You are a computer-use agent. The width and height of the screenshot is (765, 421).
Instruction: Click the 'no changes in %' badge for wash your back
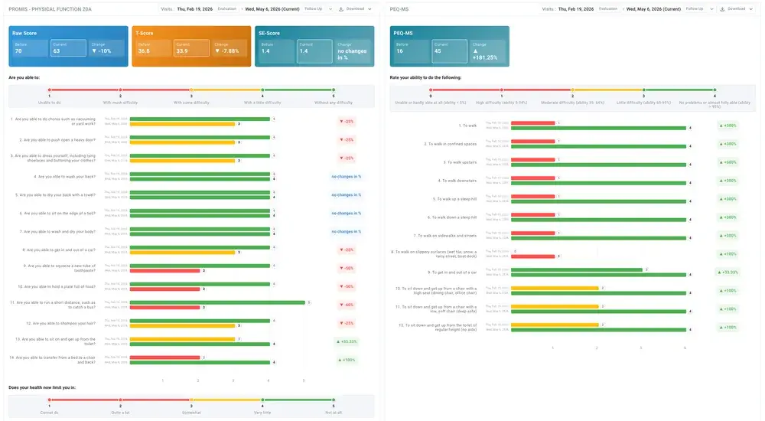pyautogui.click(x=347, y=176)
